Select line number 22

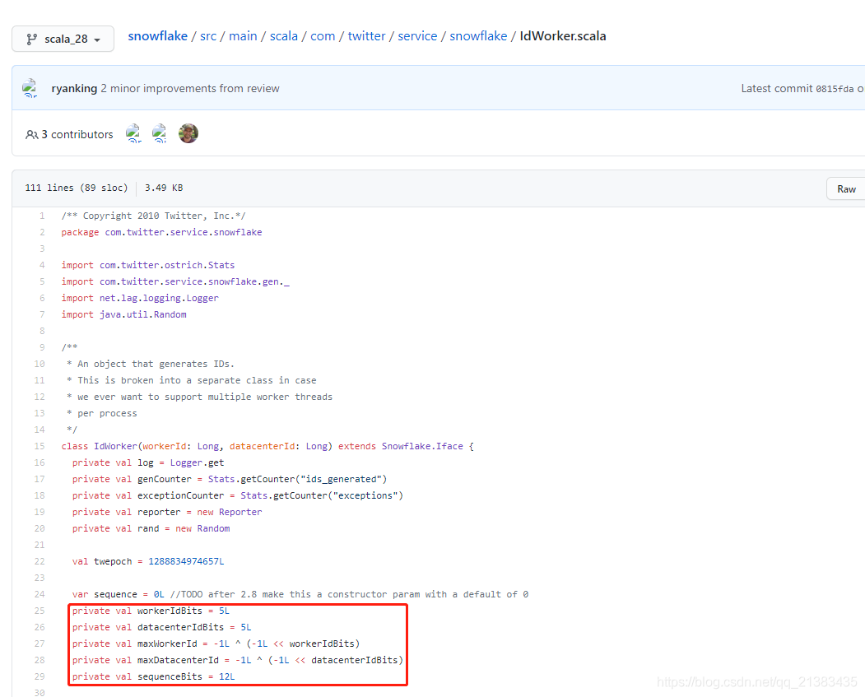40,561
